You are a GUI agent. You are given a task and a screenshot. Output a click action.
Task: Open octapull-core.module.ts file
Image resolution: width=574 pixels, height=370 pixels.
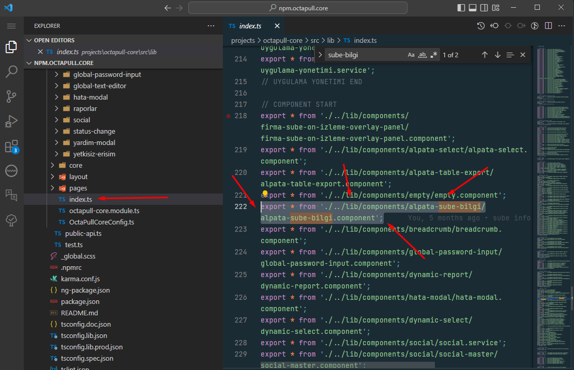pyautogui.click(x=104, y=211)
